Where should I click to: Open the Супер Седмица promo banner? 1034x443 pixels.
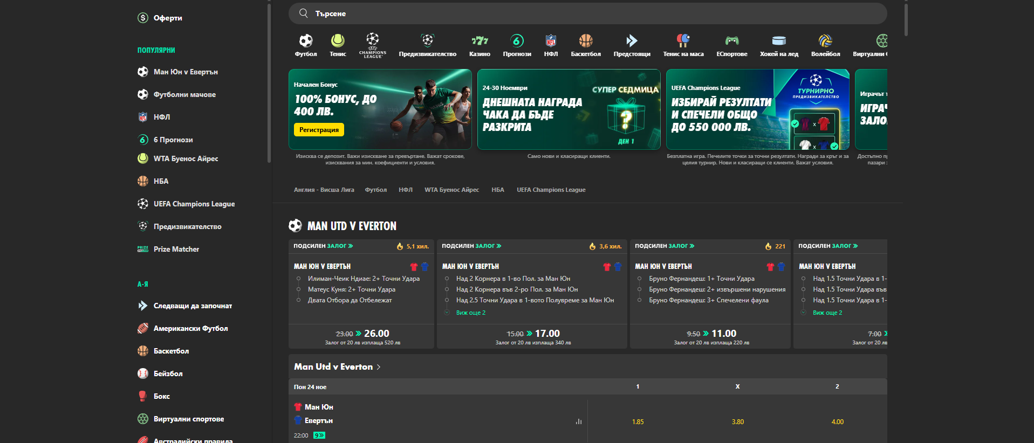(x=569, y=109)
